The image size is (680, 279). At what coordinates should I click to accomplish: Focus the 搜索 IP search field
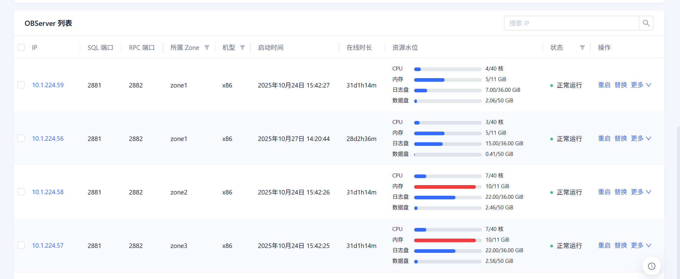click(571, 23)
